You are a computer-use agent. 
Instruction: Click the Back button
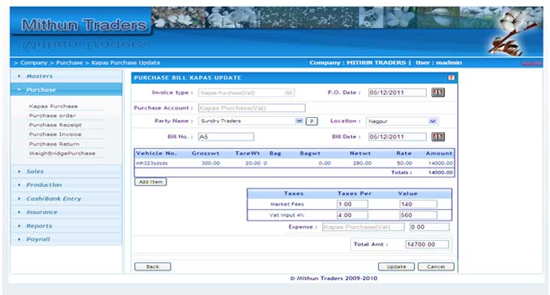click(x=153, y=266)
